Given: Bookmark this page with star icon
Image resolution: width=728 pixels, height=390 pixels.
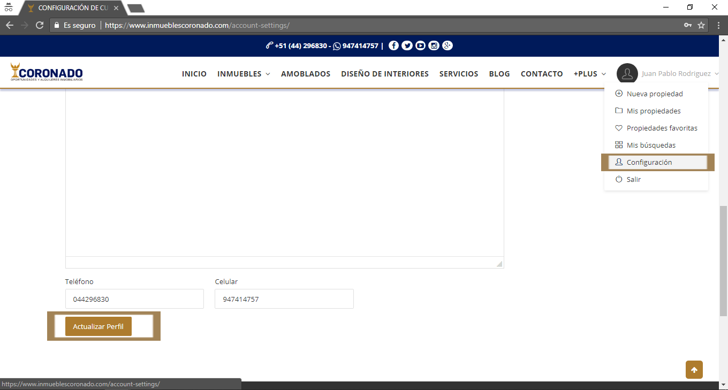Looking at the screenshot, I should 701,25.
